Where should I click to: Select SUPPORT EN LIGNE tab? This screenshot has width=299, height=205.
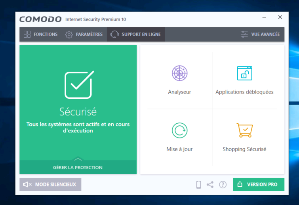tap(136, 34)
